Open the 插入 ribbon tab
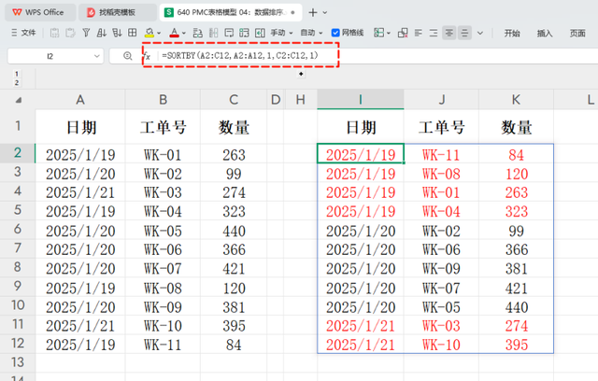Image resolution: width=598 pixels, height=381 pixels. 545,33
